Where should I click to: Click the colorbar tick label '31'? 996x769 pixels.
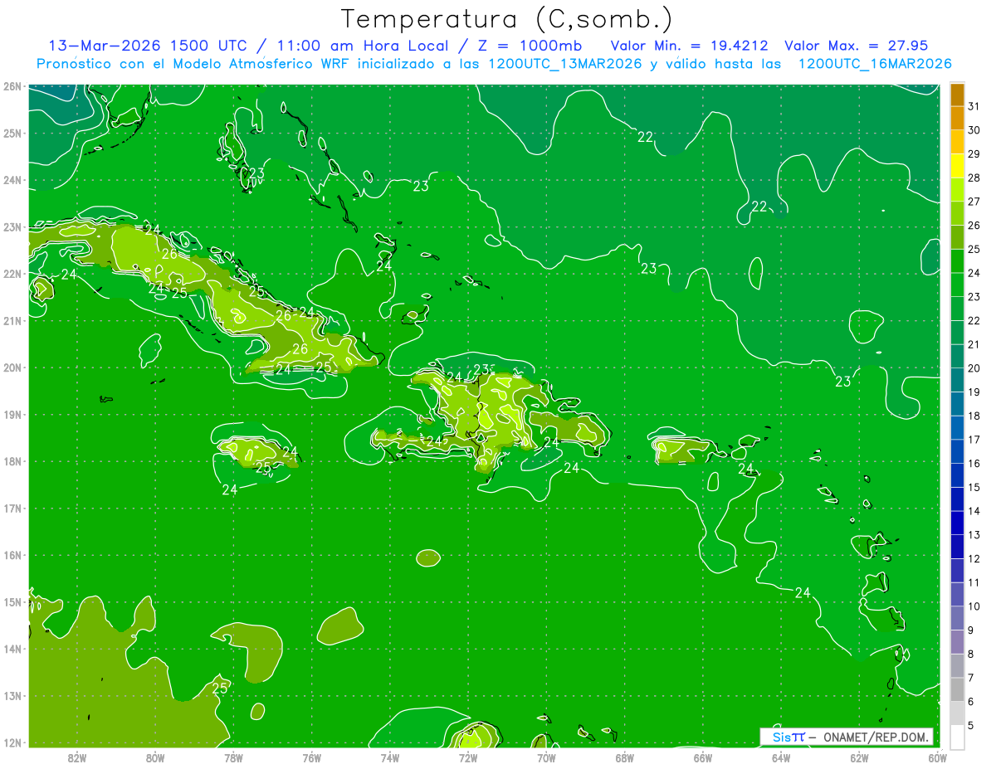(974, 106)
